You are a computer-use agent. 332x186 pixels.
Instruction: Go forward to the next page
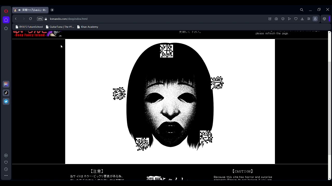[24, 19]
